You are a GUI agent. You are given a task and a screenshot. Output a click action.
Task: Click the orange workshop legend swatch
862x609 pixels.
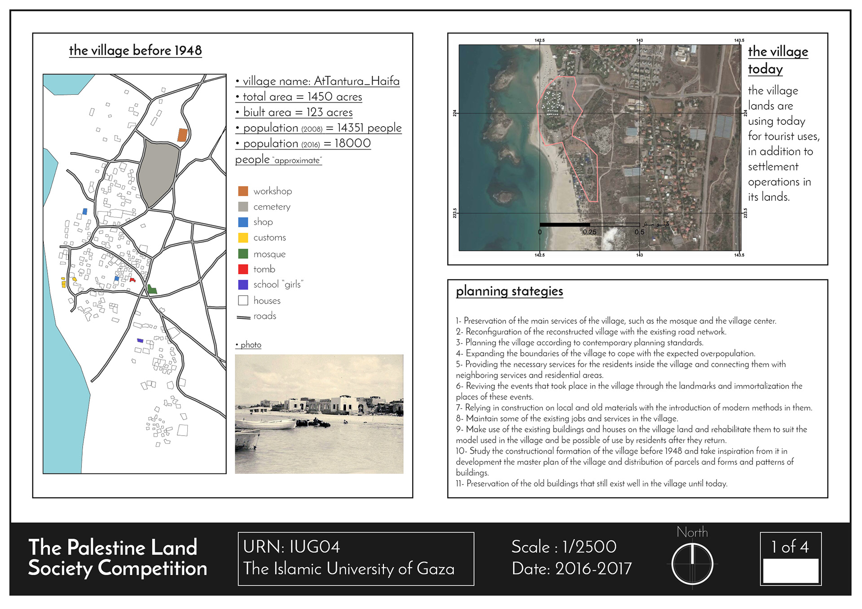(243, 191)
